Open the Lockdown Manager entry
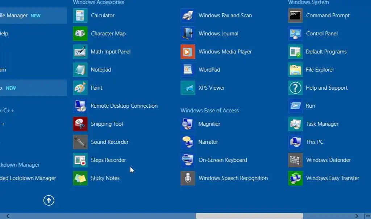Screen dimensions: 371x219 tap(20, 165)
